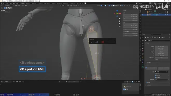Click the bone name field in Properties editor

[159, 40]
